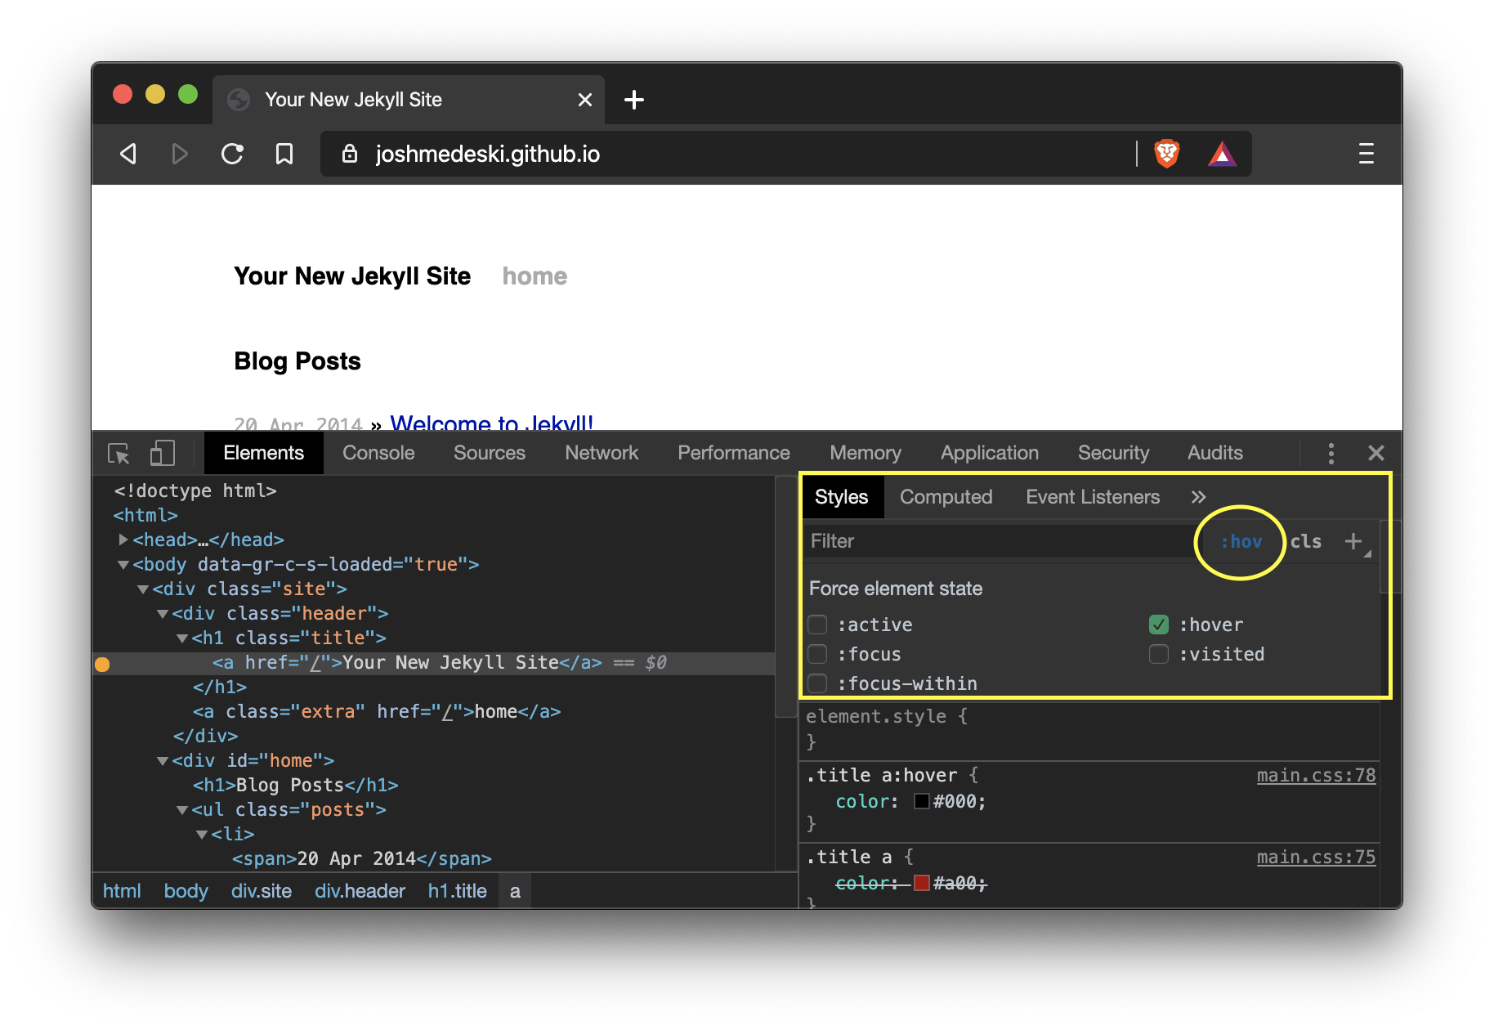Collapse the div class header node

(x=163, y=614)
